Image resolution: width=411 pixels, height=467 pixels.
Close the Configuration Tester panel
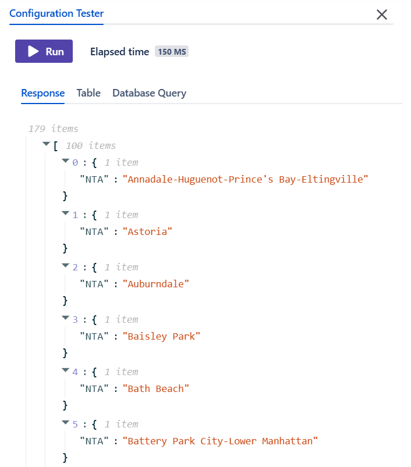click(x=382, y=15)
